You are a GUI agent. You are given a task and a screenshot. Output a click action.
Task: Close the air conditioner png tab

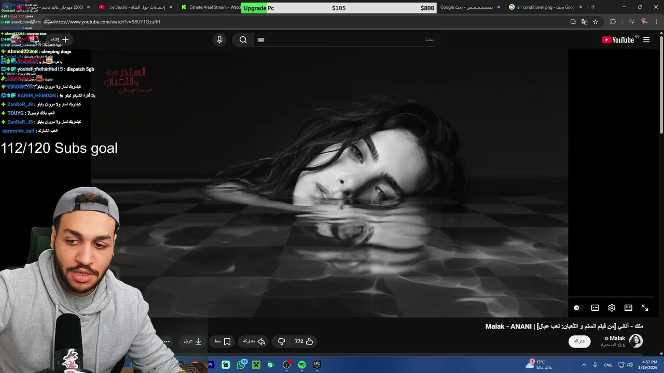tap(580, 7)
